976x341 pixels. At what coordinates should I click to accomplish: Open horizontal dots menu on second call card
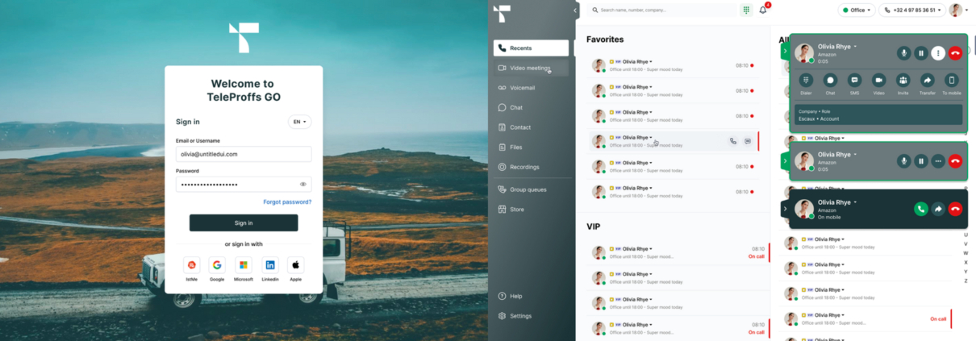click(938, 161)
